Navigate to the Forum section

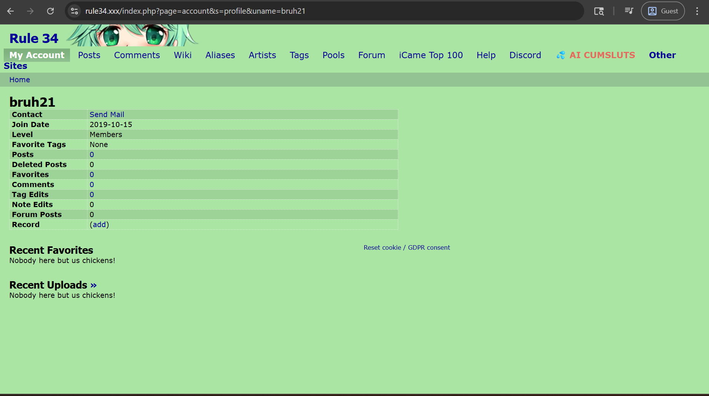[x=372, y=55]
